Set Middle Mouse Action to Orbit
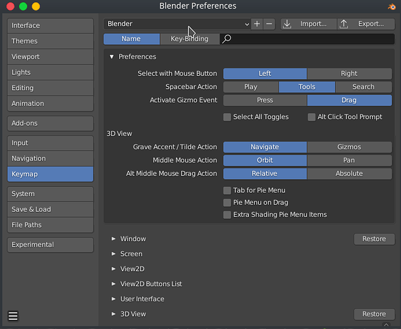This screenshot has height=329, width=401. (x=265, y=161)
